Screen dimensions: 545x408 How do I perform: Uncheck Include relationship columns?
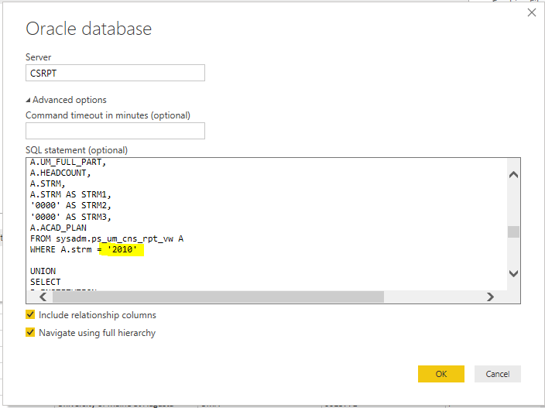pyautogui.click(x=30, y=314)
